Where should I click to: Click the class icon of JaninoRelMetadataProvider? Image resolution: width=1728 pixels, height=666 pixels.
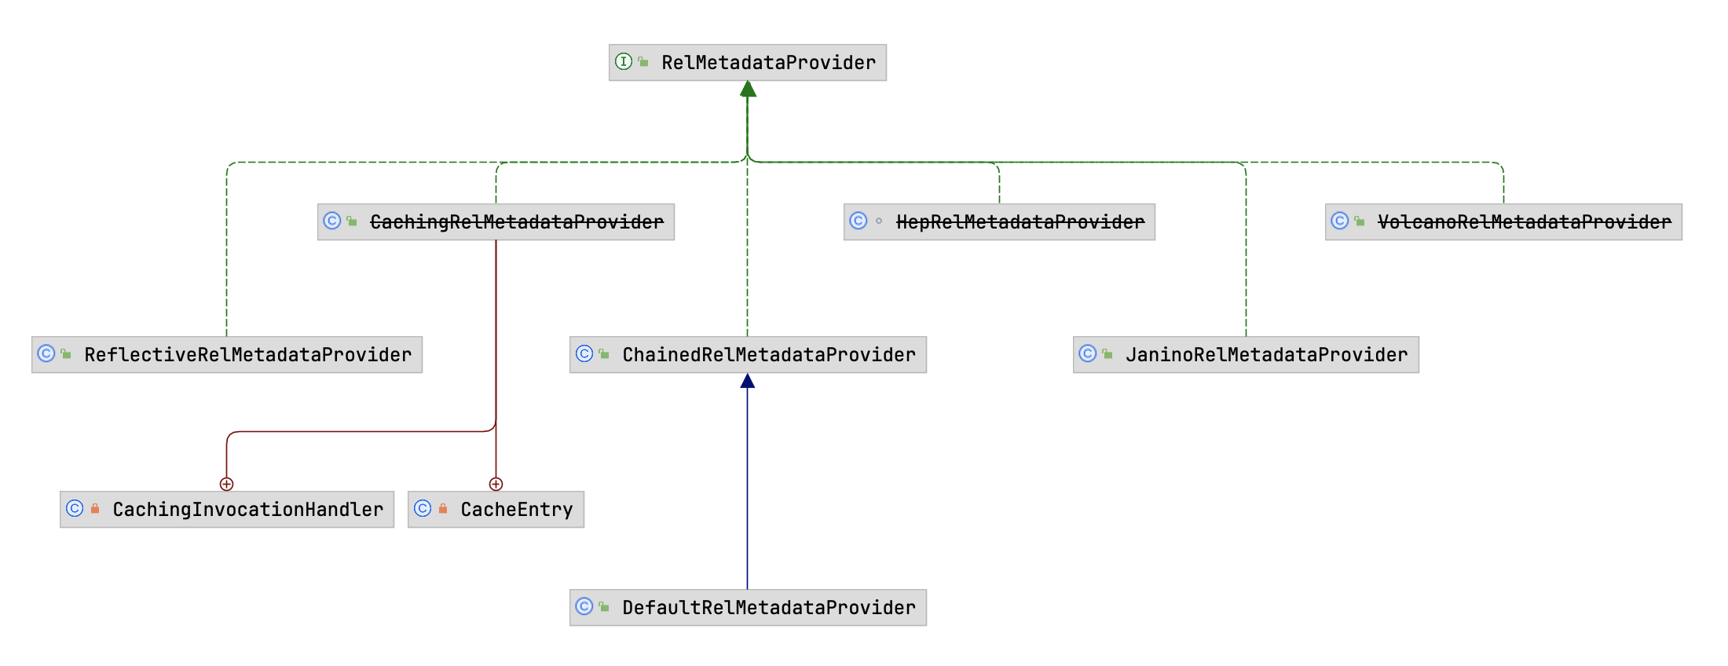1088,353
